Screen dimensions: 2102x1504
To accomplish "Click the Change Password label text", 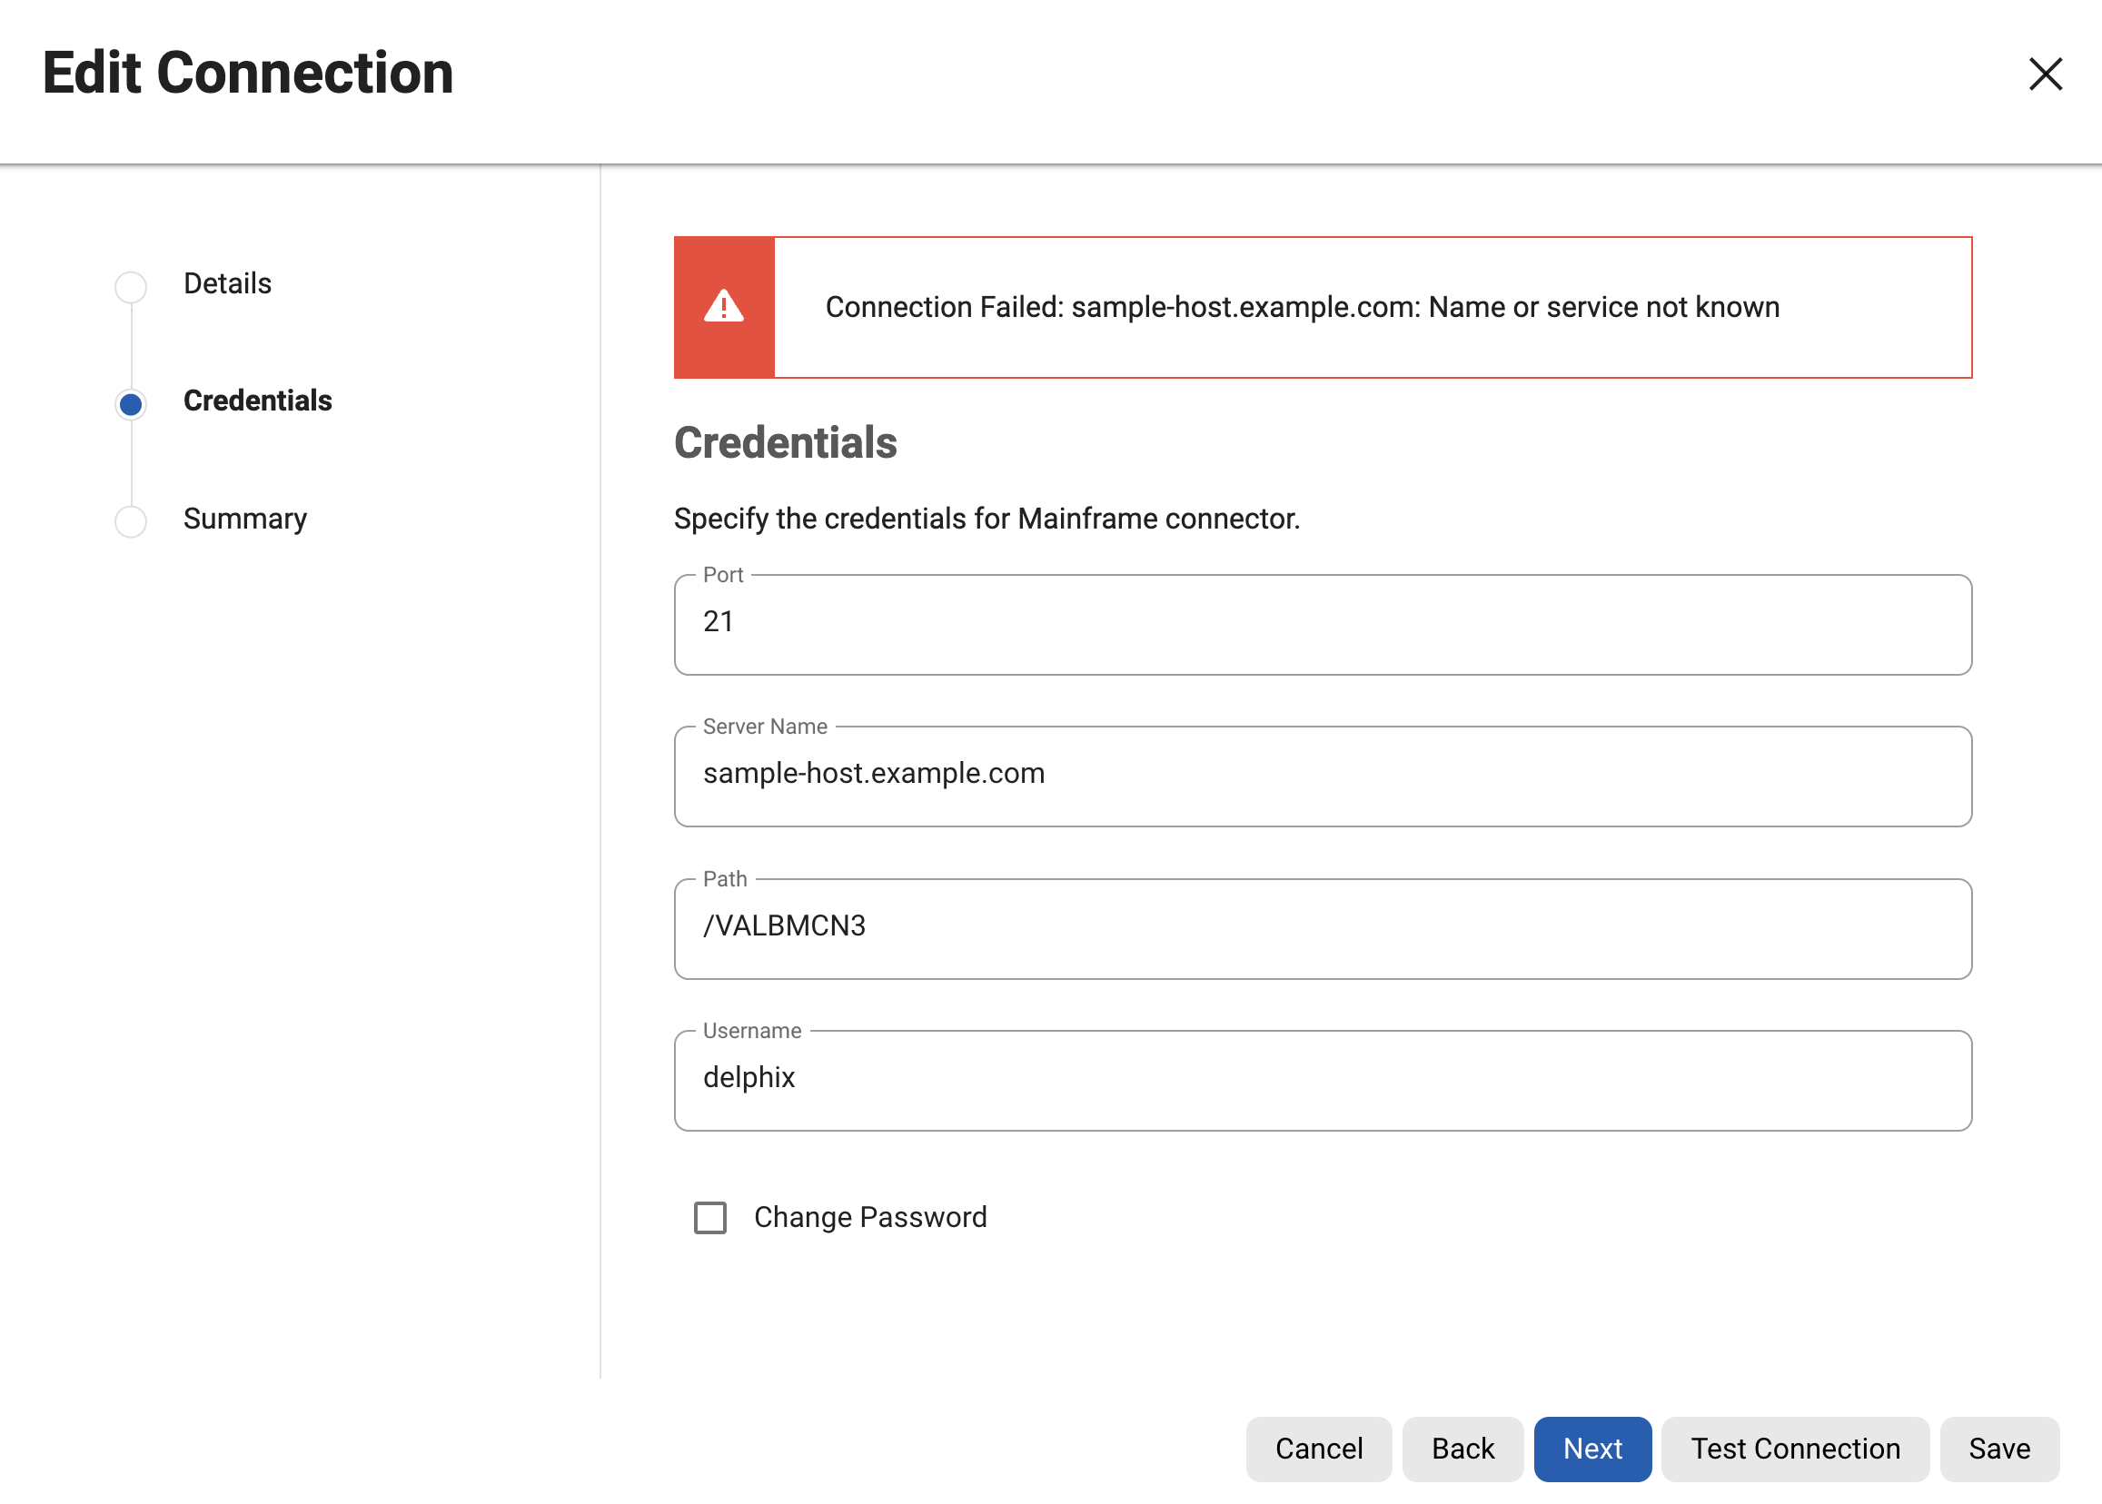I will click(x=870, y=1217).
